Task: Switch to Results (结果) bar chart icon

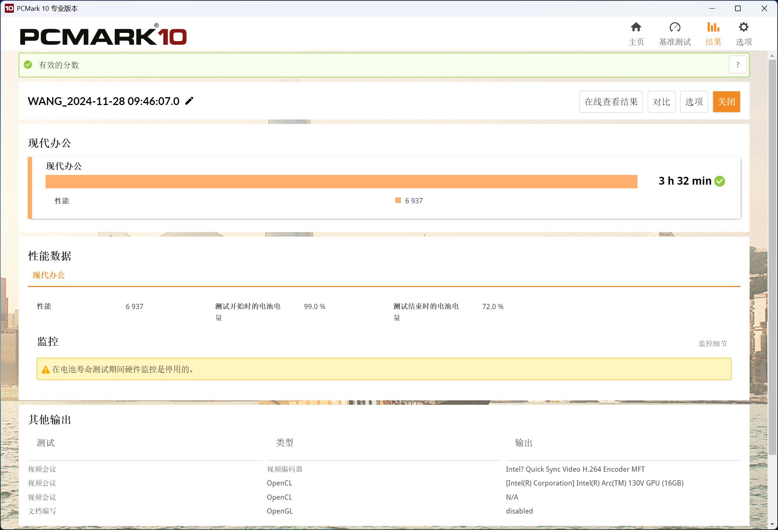Action: [x=713, y=27]
